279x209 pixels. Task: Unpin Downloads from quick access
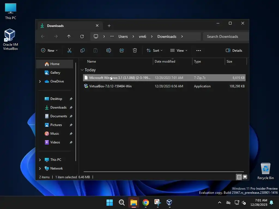(71, 107)
